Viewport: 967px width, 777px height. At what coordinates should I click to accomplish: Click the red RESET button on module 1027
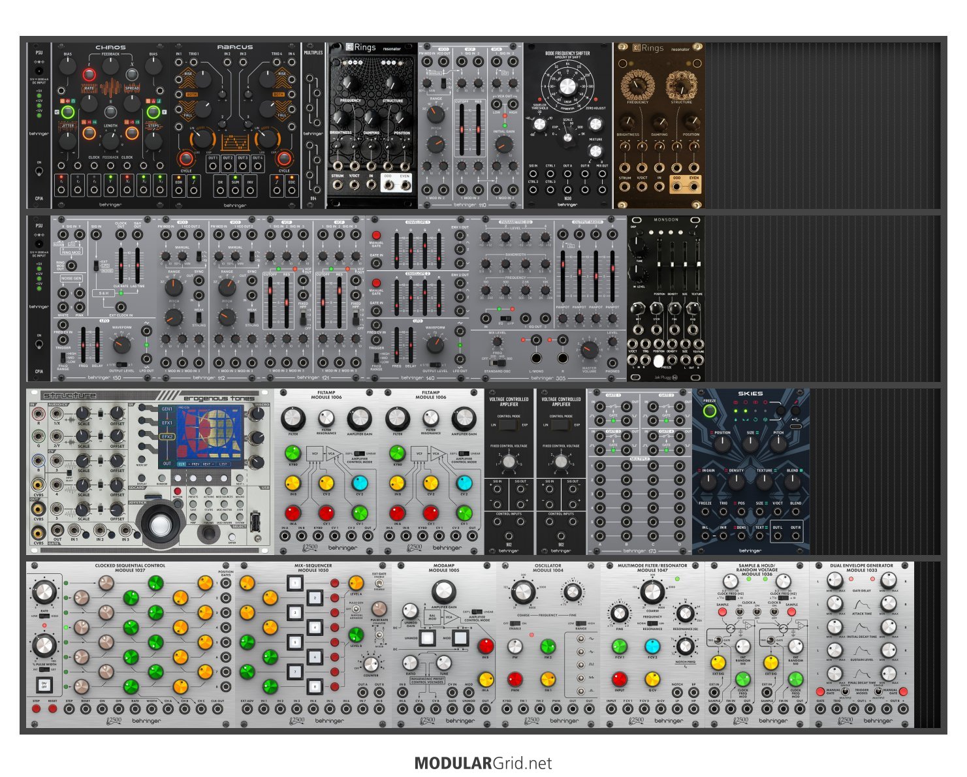click(52, 709)
